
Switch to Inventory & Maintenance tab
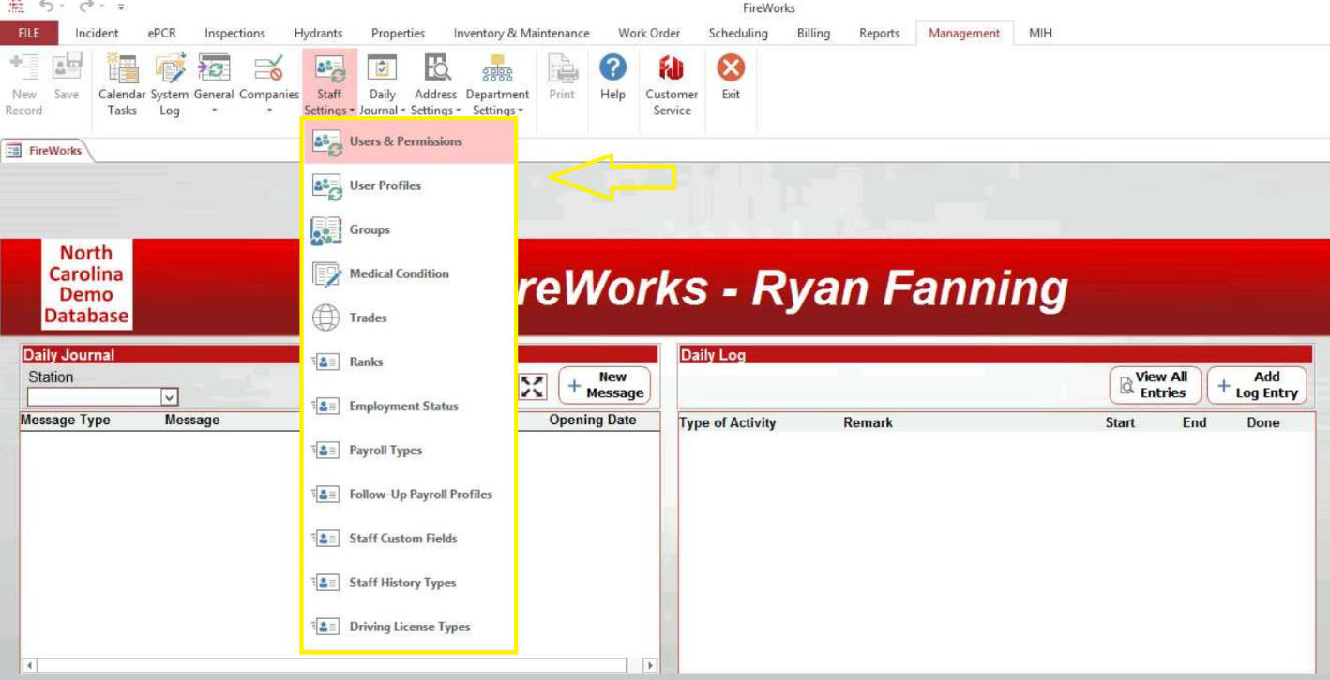point(521,33)
